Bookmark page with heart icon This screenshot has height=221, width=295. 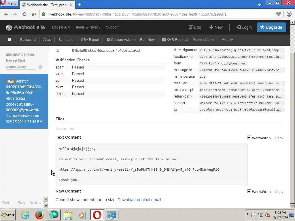click(279, 14)
